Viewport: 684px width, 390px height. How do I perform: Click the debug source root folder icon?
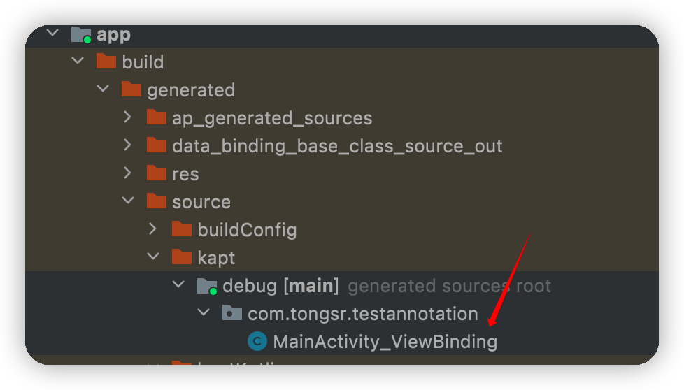(207, 285)
